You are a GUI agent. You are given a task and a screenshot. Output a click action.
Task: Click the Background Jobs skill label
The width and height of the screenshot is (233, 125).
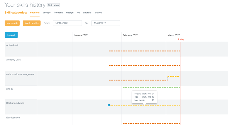pyautogui.click(x=15, y=103)
